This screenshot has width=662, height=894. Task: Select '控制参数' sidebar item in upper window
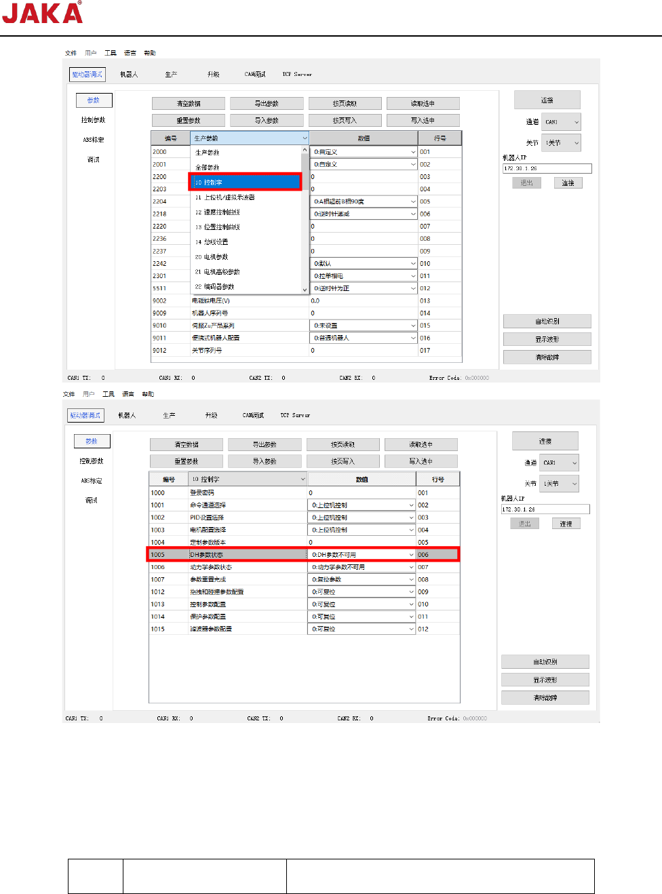(94, 120)
